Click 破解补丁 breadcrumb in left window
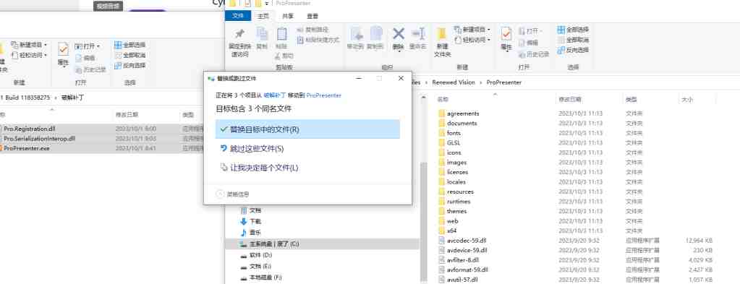740x284 pixels. (72, 98)
